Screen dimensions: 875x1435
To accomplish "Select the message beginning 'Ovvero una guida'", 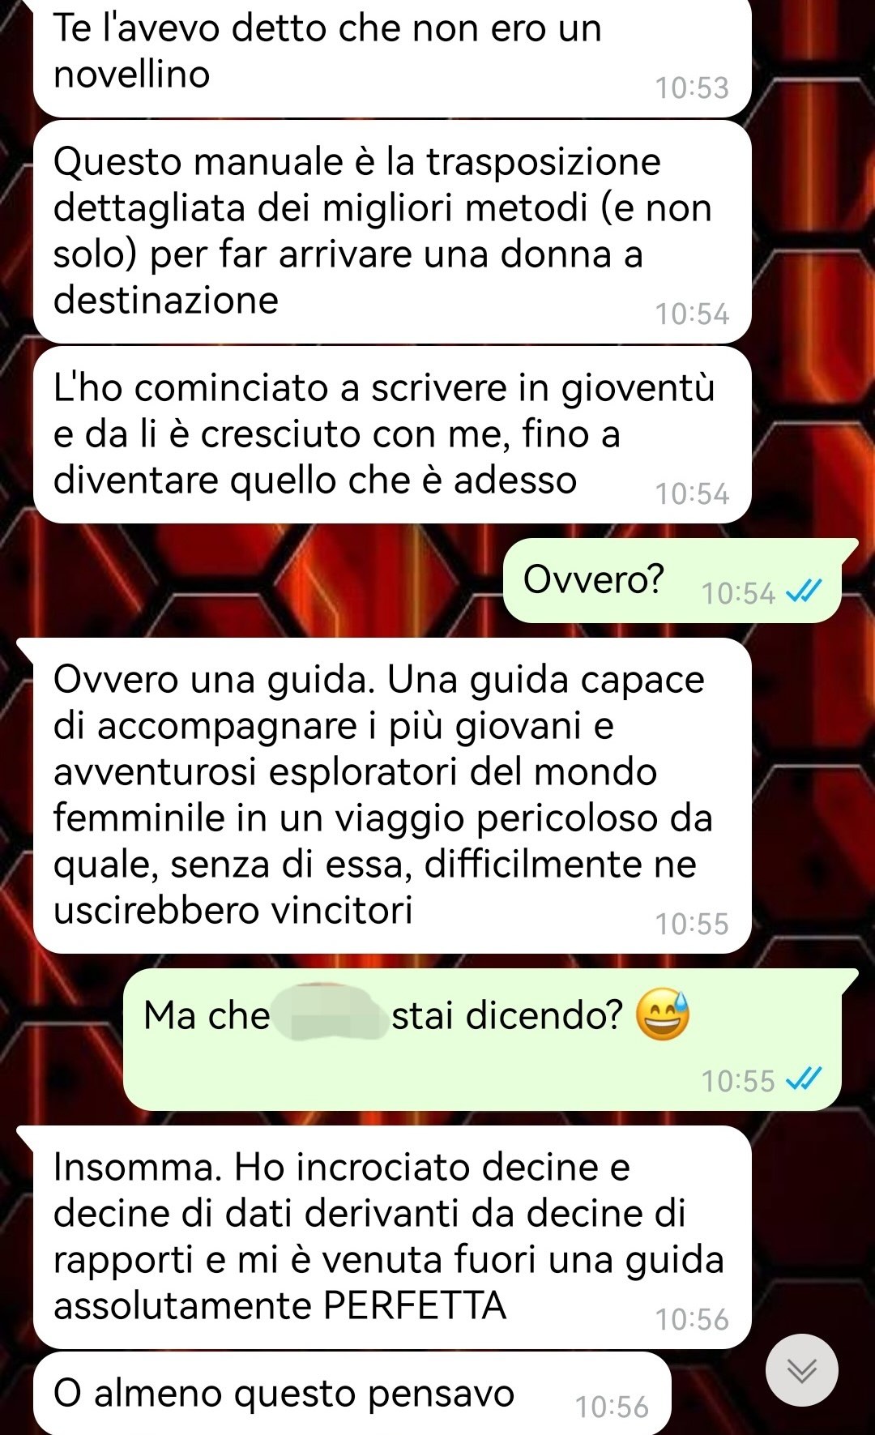I will click(392, 796).
